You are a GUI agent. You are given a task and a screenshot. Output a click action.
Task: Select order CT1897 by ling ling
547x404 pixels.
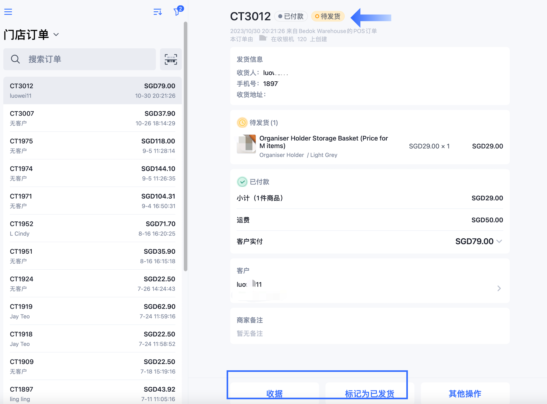coord(92,392)
